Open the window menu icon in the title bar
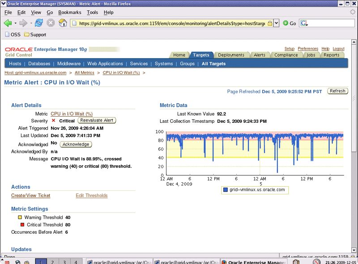 coord(4,4)
